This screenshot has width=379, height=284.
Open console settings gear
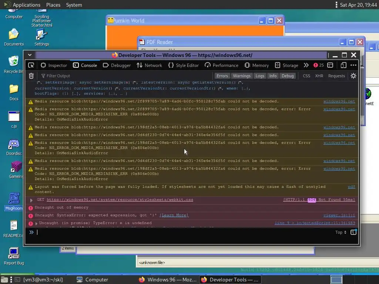coord(353,76)
